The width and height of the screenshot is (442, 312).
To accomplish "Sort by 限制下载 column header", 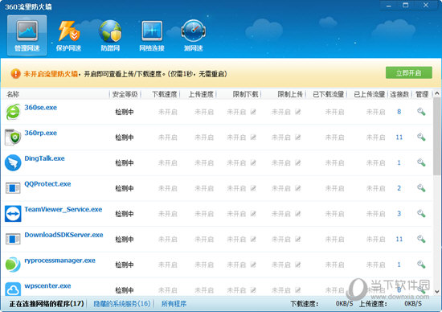I will pyautogui.click(x=246, y=94).
